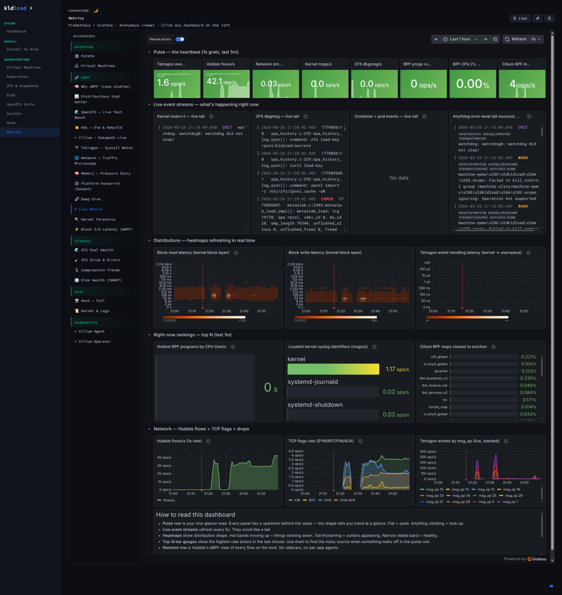Click the Network Traffic Microscope globe icon
Image resolution: width=562 pixels, height=595 pixels.
(77, 158)
